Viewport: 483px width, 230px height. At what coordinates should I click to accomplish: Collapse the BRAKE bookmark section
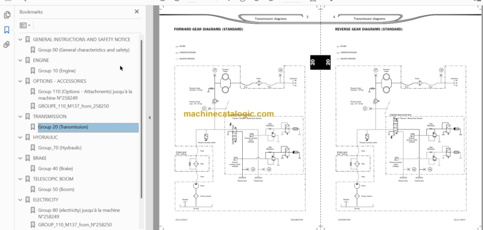pyautogui.click(x=21, y=158)
